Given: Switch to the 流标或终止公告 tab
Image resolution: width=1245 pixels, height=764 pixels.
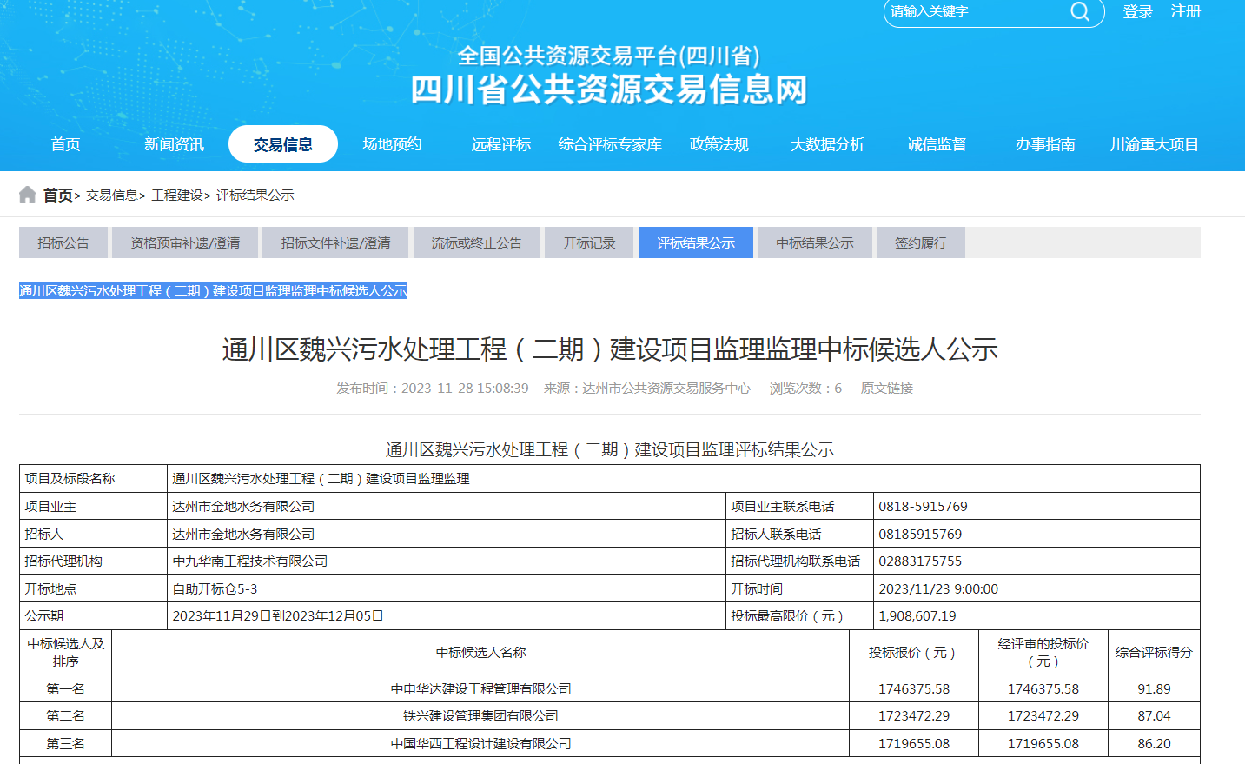Looking at the screenshot, I should click(x=476, y=242).
